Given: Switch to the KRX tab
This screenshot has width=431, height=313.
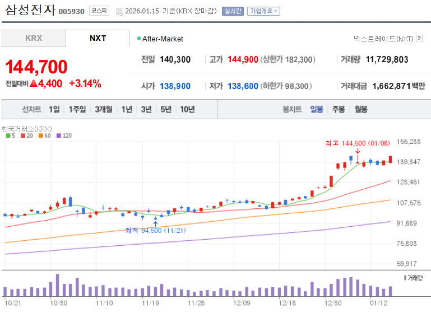Looking at the screenshot, I should coord(34,38).
